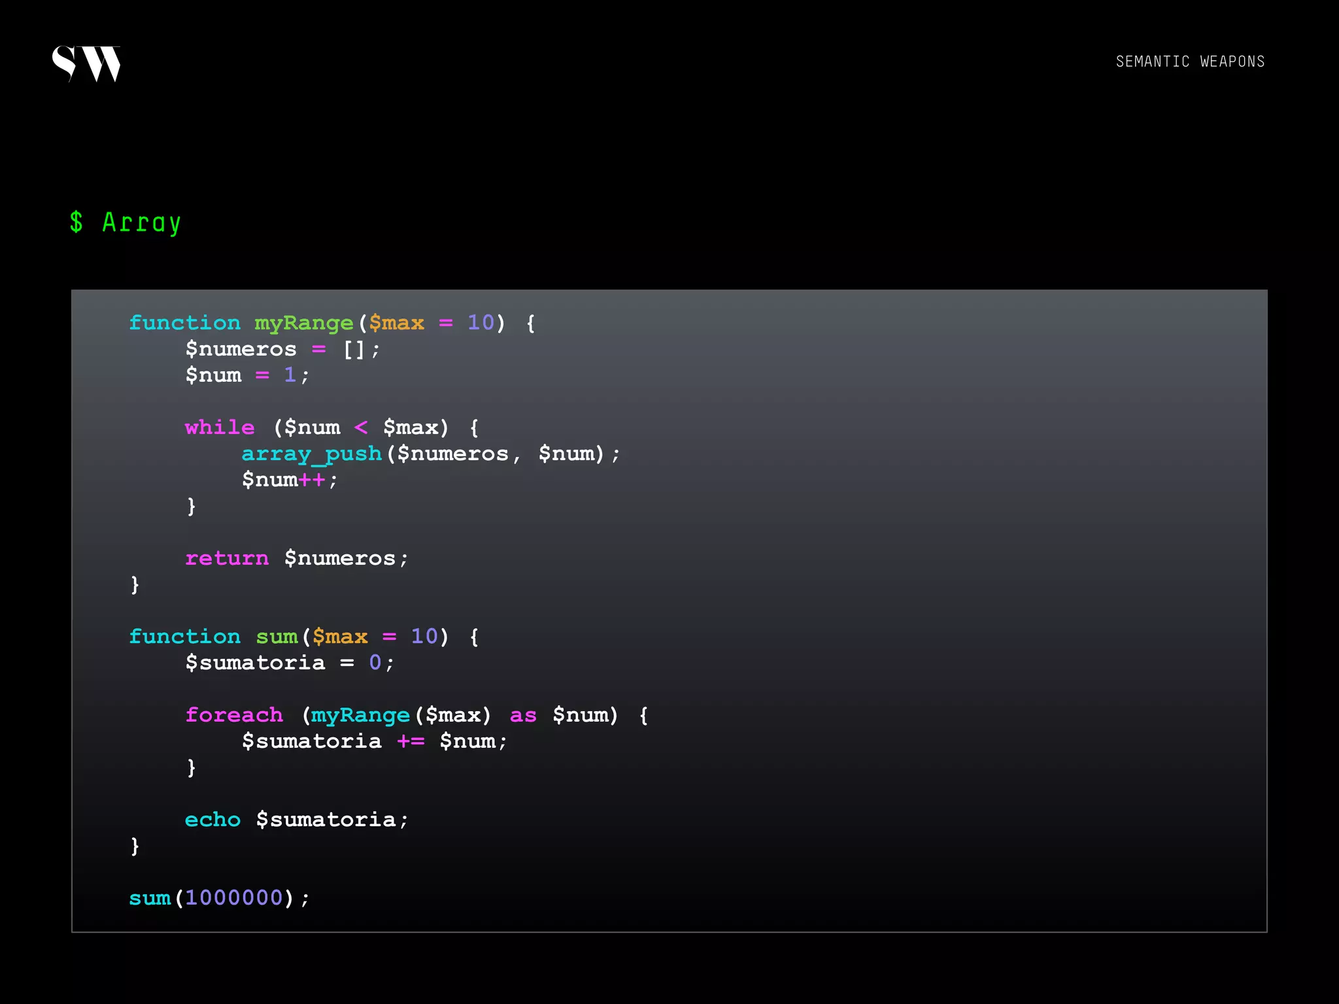Click the SEMANTIC WEAPONS header text
The height and width of the screenshot is (1004, 1339).
tap(1190, 61)
